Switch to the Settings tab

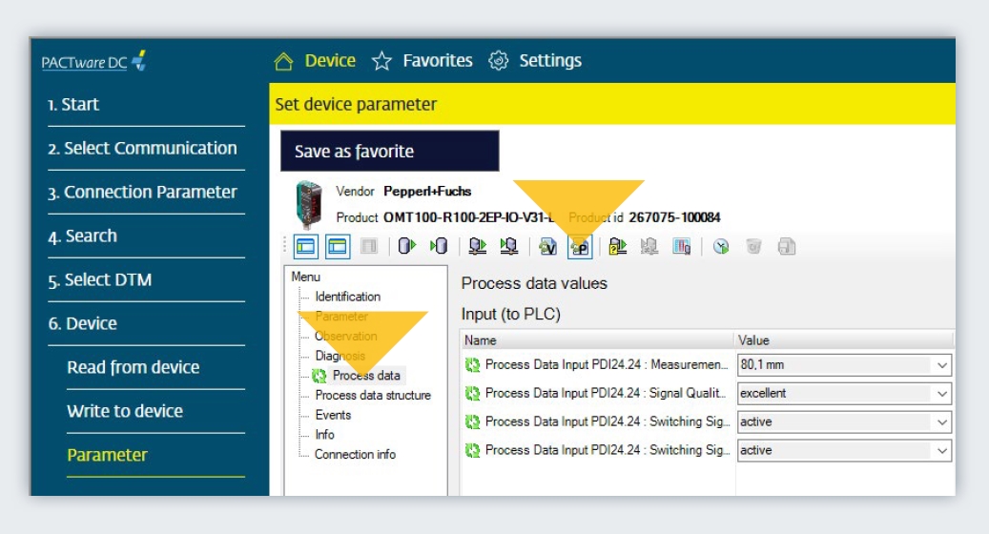550,60
